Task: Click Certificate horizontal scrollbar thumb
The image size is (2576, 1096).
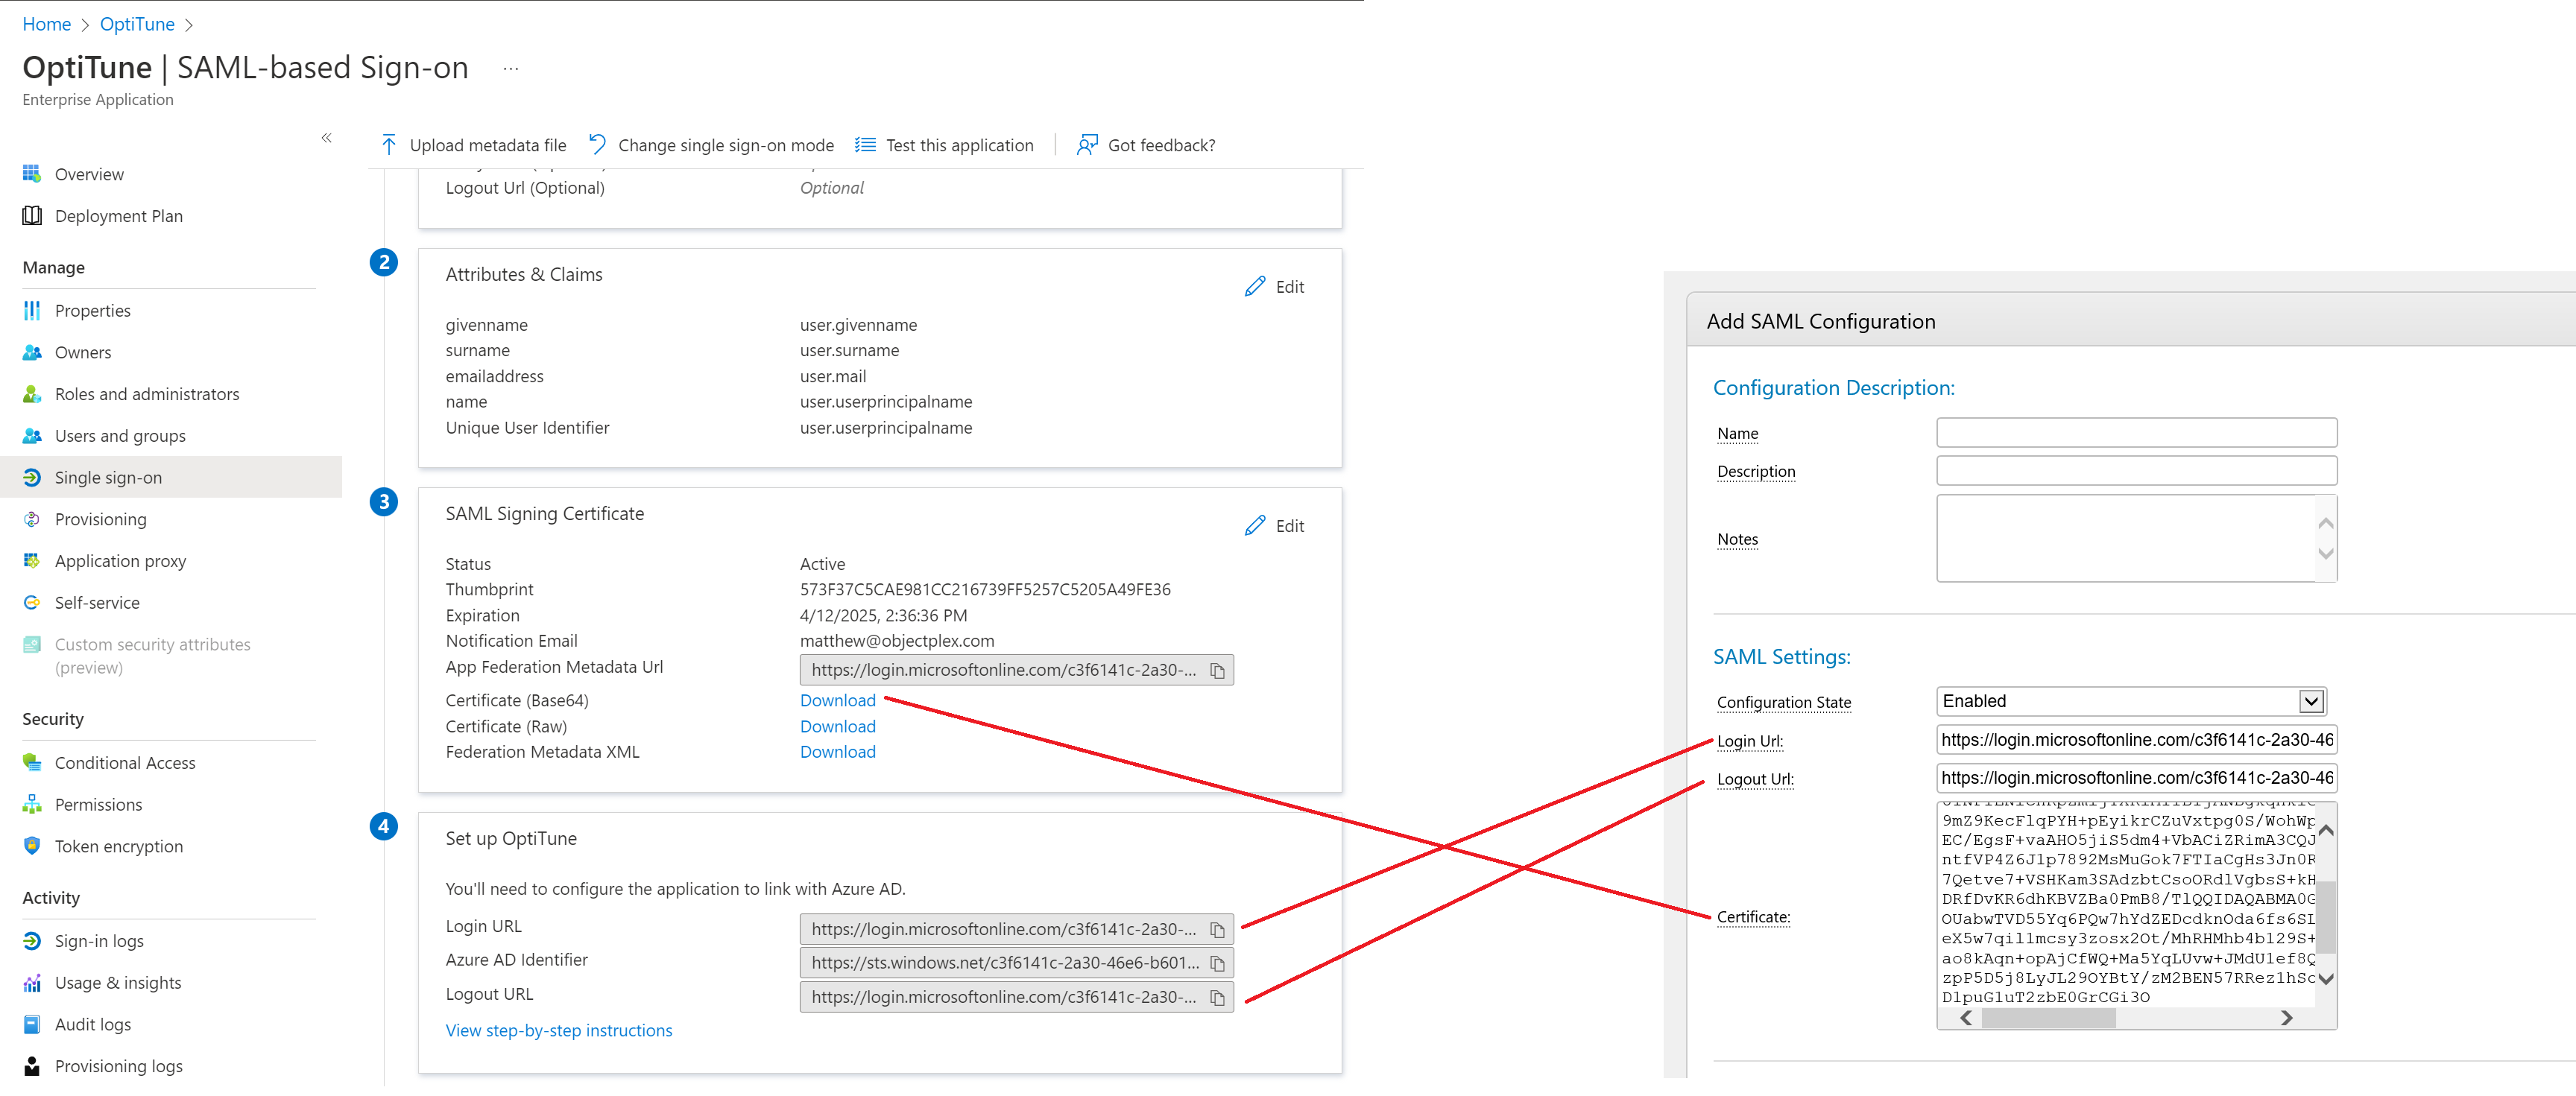Action: pyautogui.click(x=2049, y=1019)
